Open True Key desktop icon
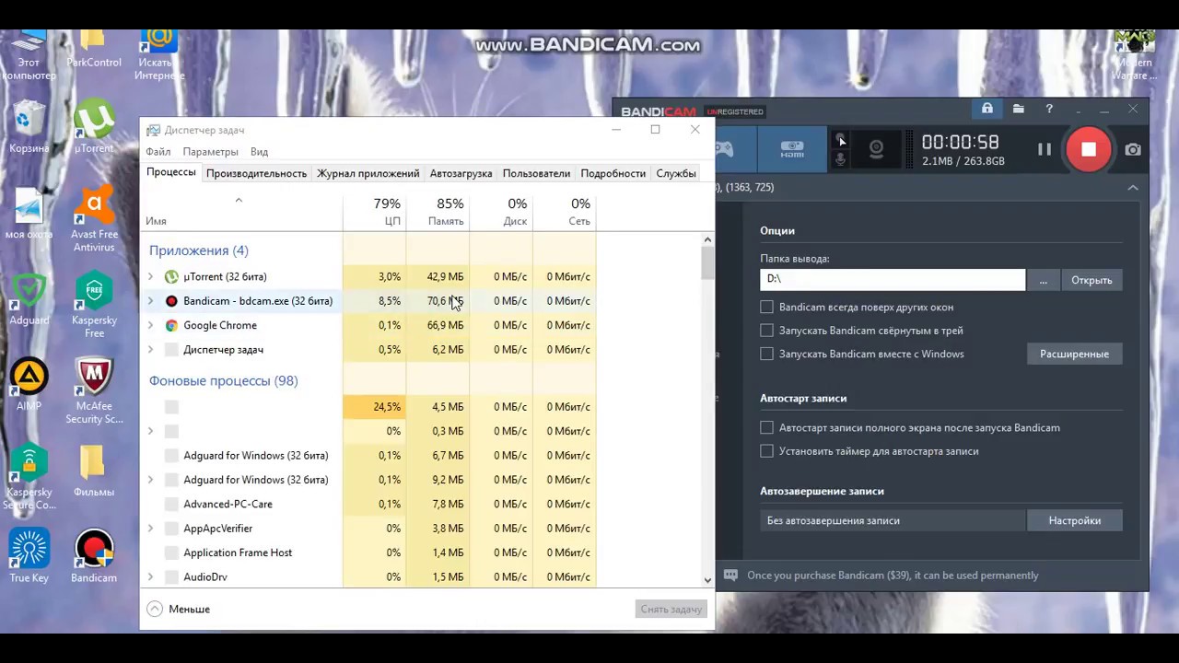Screen dimensions: 1179x663 (29, 556)
